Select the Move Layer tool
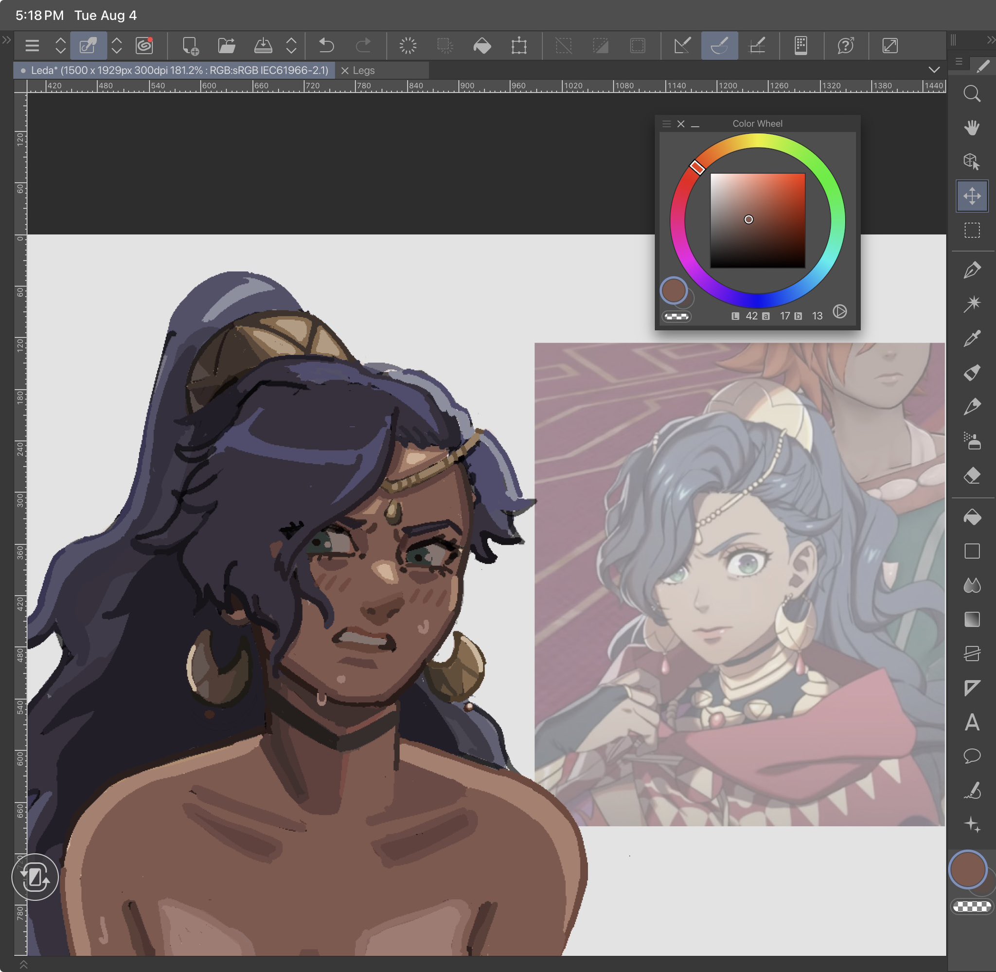996x972 pixels. pos(972,196)
